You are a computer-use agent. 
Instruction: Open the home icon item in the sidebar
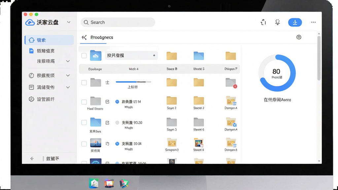click(x=31, y=40)
